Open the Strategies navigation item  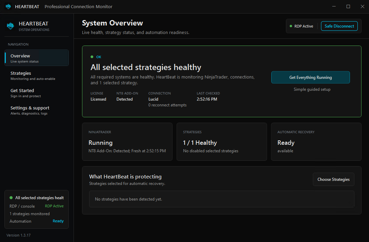36,75
